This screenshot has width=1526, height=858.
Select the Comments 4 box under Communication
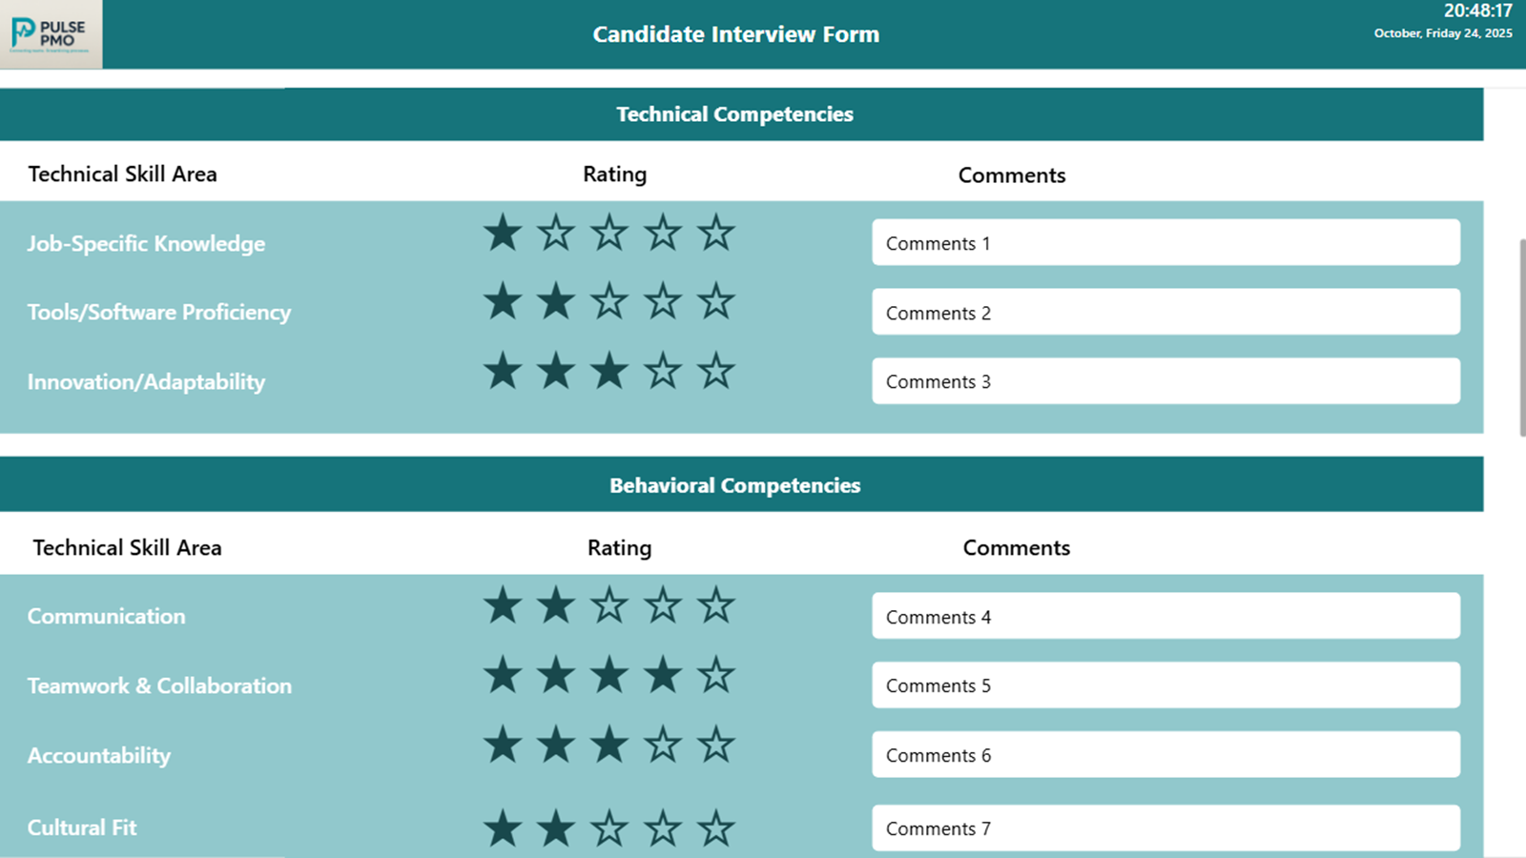1165,616
